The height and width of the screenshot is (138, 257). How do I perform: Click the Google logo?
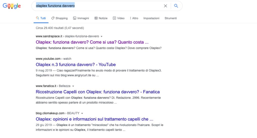(12, 6)
